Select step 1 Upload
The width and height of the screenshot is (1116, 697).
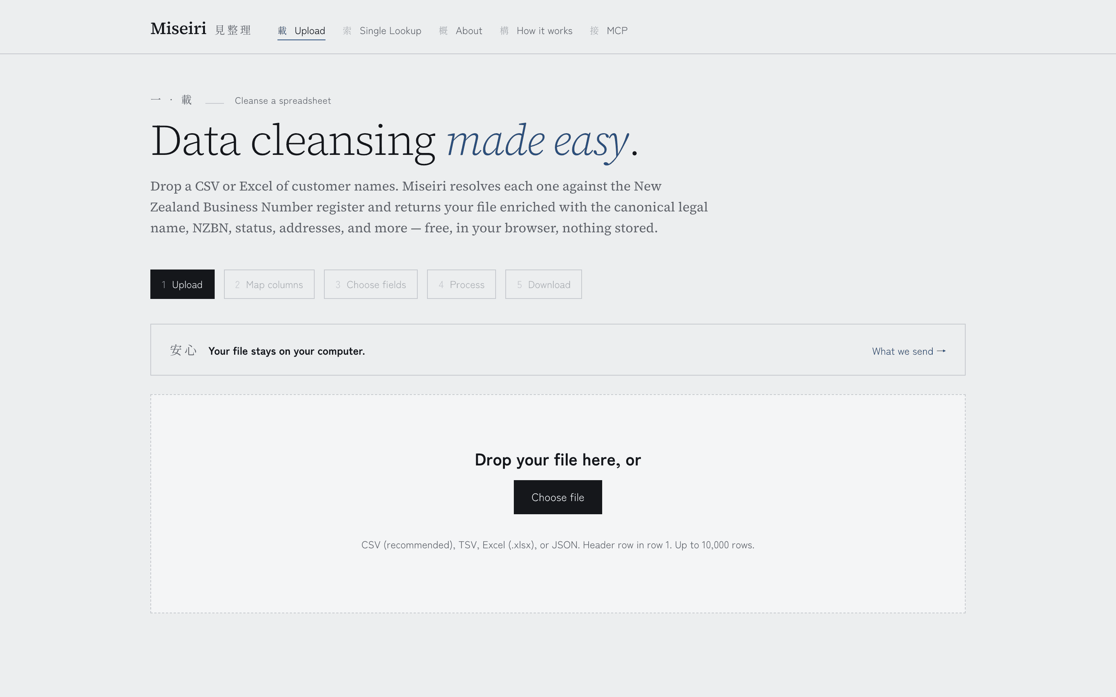pos(182,285)
